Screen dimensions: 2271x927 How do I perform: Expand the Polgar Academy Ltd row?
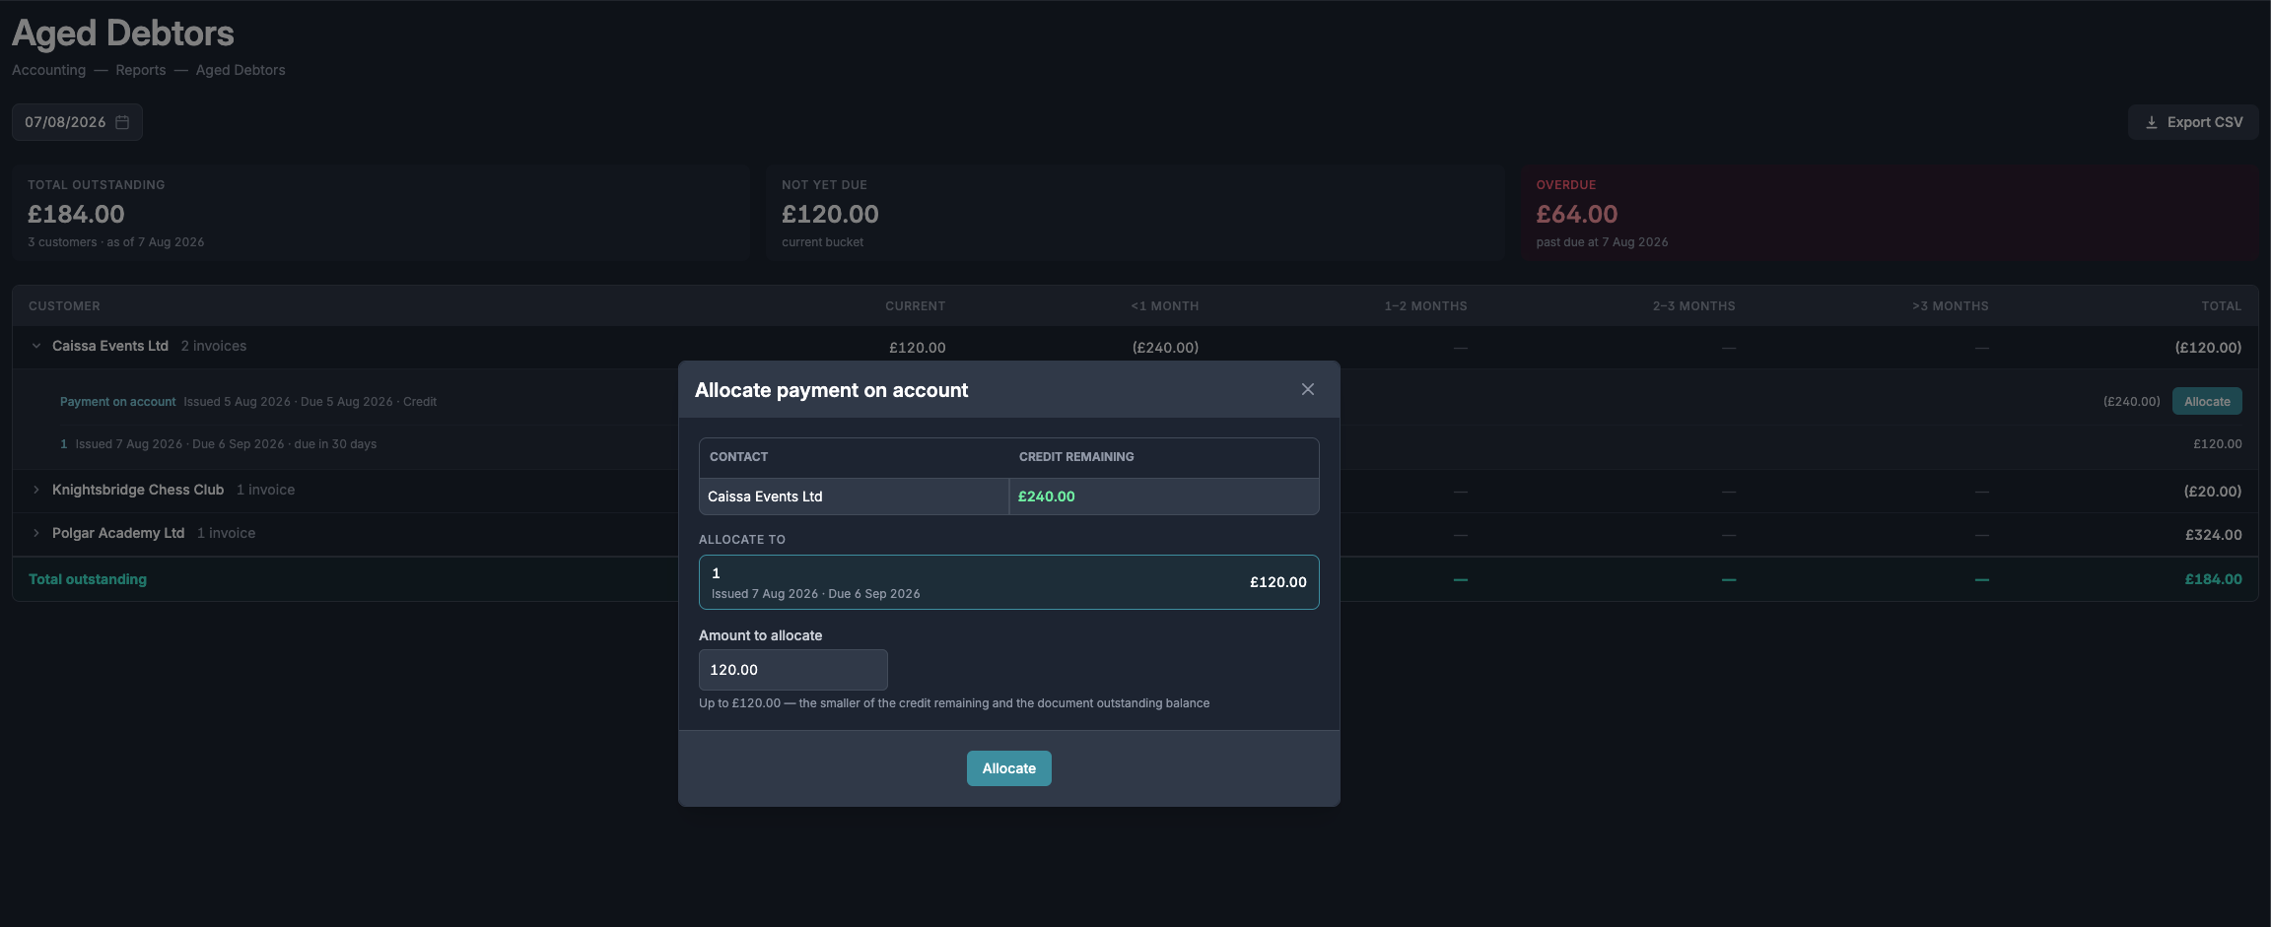[36, 533]
